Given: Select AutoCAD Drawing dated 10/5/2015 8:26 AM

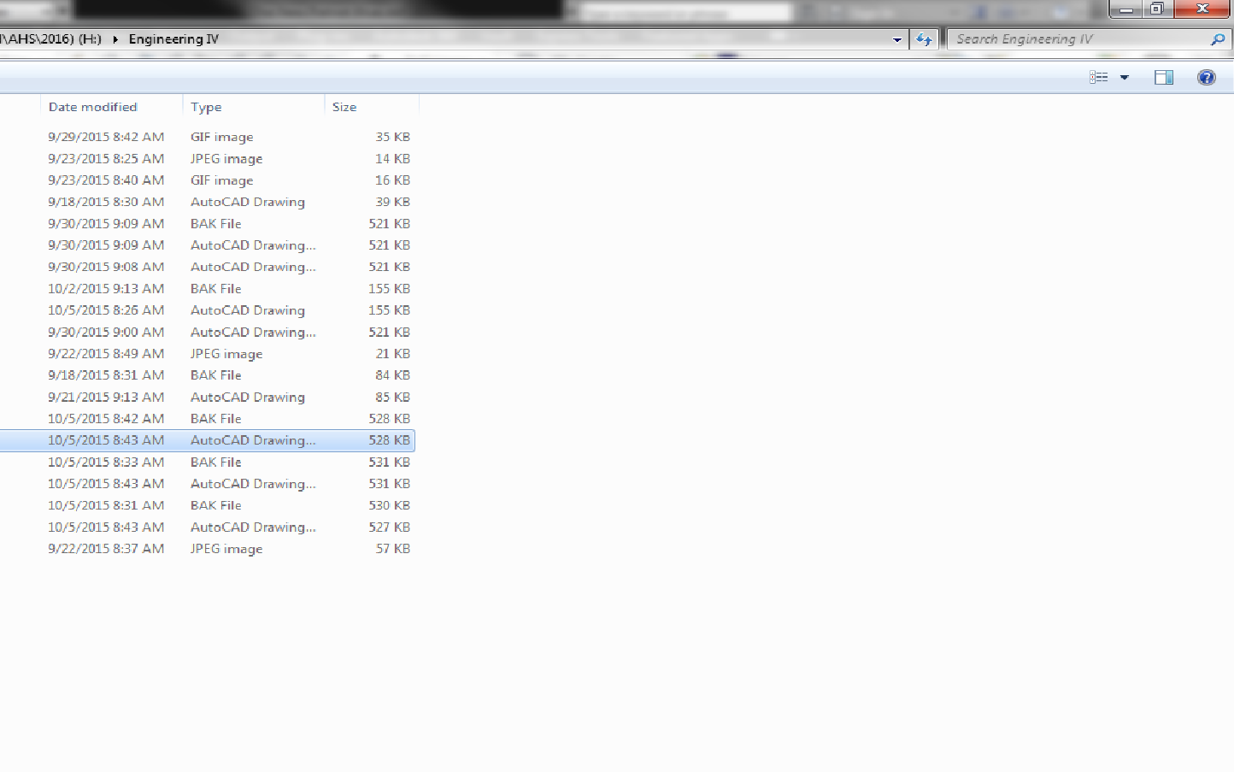Looking at the screenshot, I should coord(207,310).
